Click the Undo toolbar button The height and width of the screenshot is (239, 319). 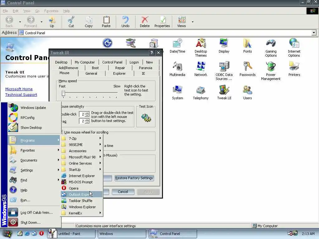tap(125, 22)
